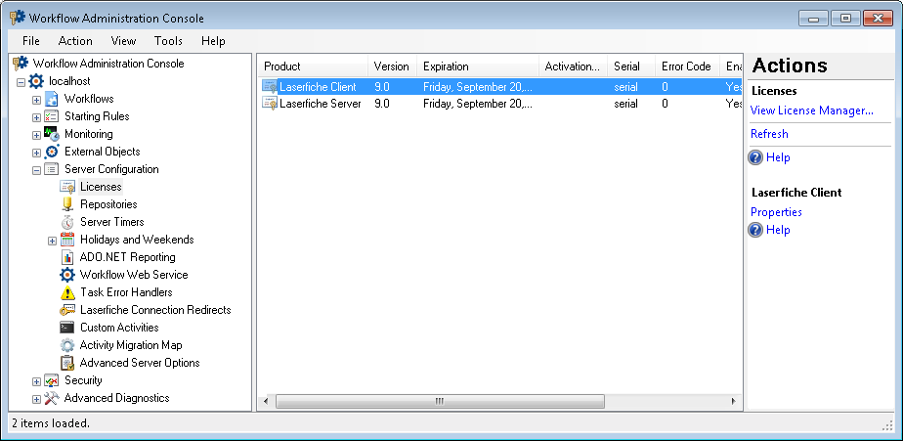Screen dimensions: 903x441
Task: Click the ADO.NET Reporting chart icon
Action: click(x=67, y=257)
